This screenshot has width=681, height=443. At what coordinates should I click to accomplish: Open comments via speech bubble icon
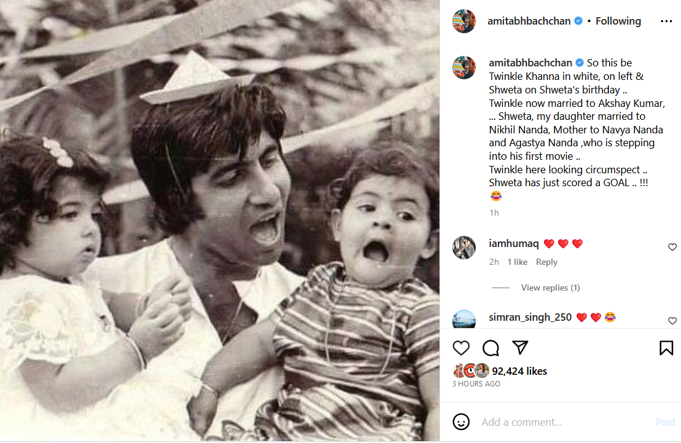[490, 348]
